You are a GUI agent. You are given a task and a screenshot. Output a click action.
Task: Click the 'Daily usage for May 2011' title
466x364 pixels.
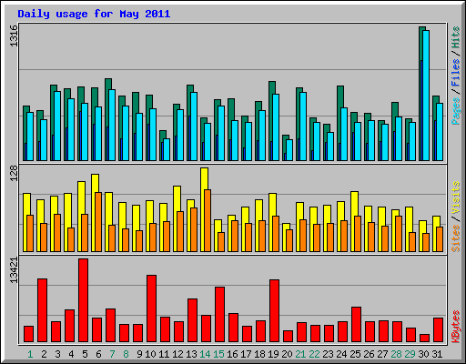(x=94, y=14)
